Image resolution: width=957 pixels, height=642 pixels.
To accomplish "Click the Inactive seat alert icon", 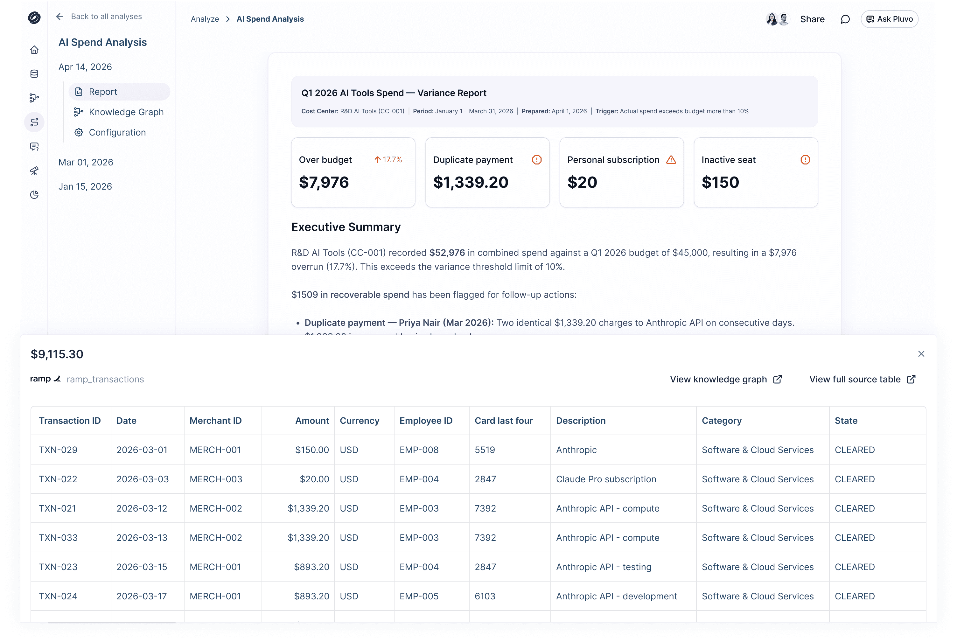I will tap(805, 160).
